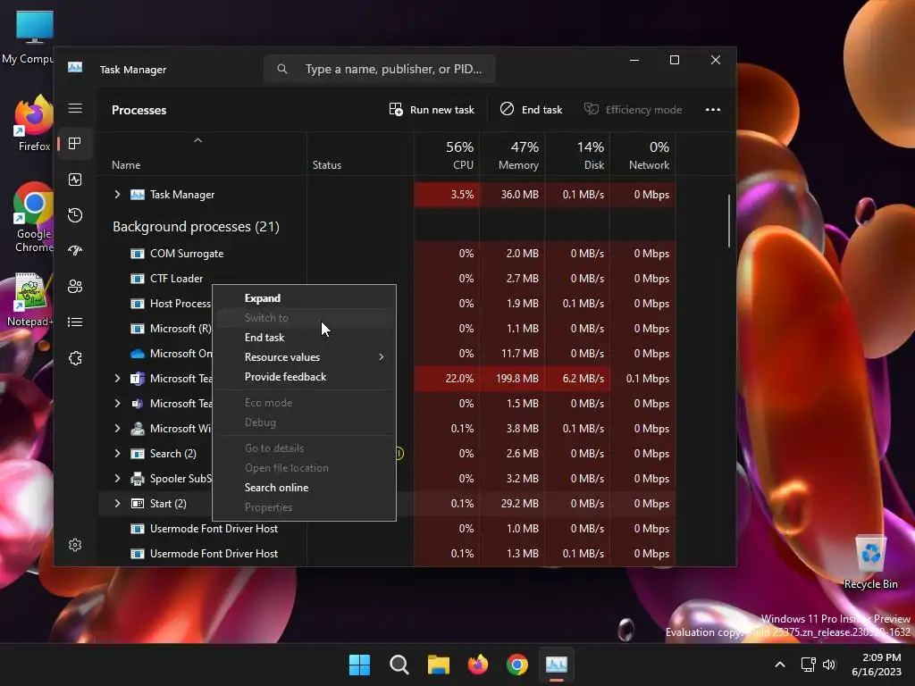Image resolution: width=915 pixels, height=686 pixels.
Task: Click the suspended status icon on Search row
Action: click(x=399, y=453)
